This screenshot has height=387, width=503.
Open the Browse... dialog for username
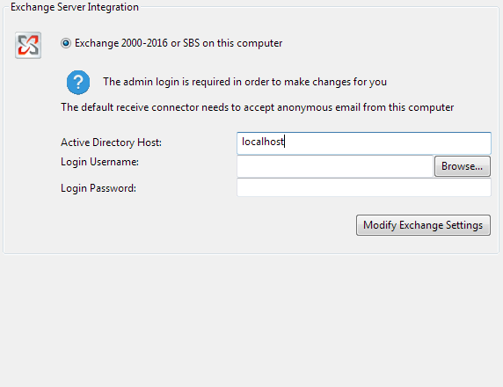[462, 166]
